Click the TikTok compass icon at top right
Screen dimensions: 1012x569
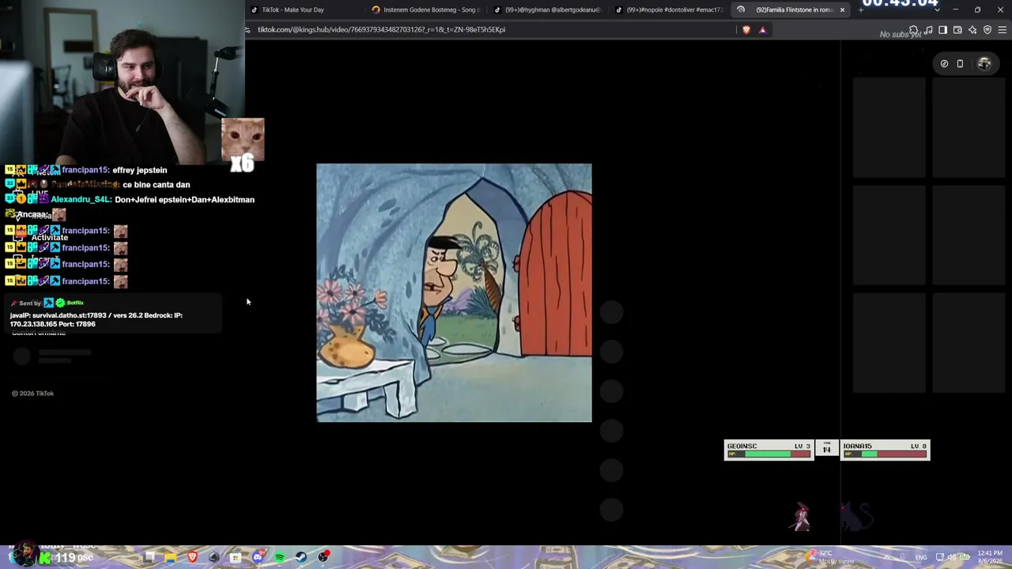tap(944, 64)
